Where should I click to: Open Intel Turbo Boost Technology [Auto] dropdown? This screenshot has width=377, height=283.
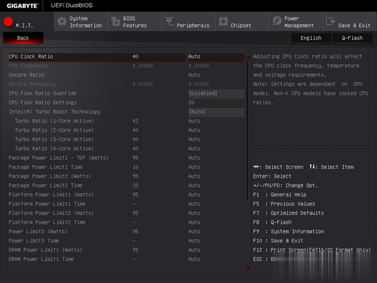(x=216, y=112)
